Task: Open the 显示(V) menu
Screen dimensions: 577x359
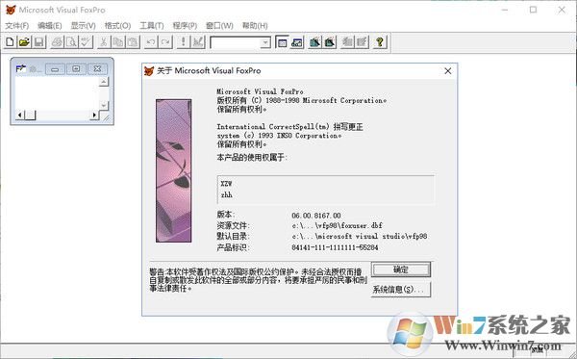Action: coord(83,25)
